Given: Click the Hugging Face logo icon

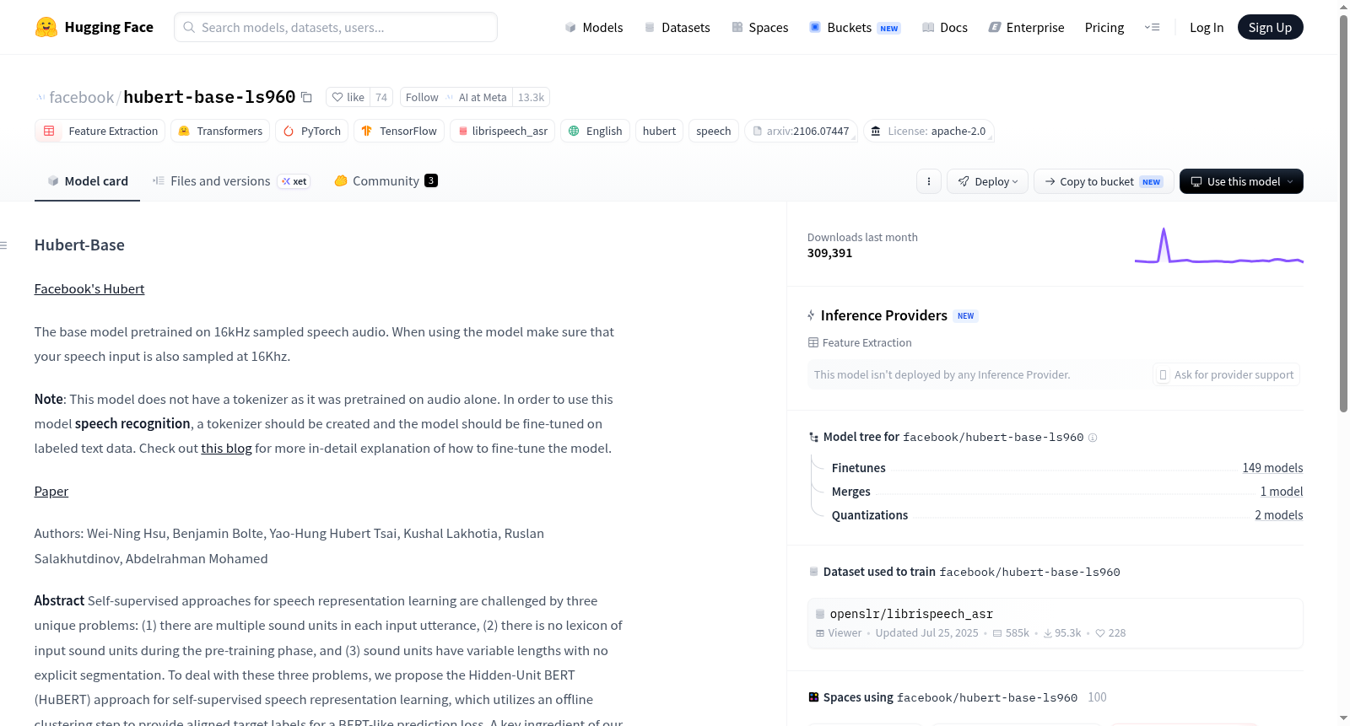Looking at the screenshot, I should point(46,27).
